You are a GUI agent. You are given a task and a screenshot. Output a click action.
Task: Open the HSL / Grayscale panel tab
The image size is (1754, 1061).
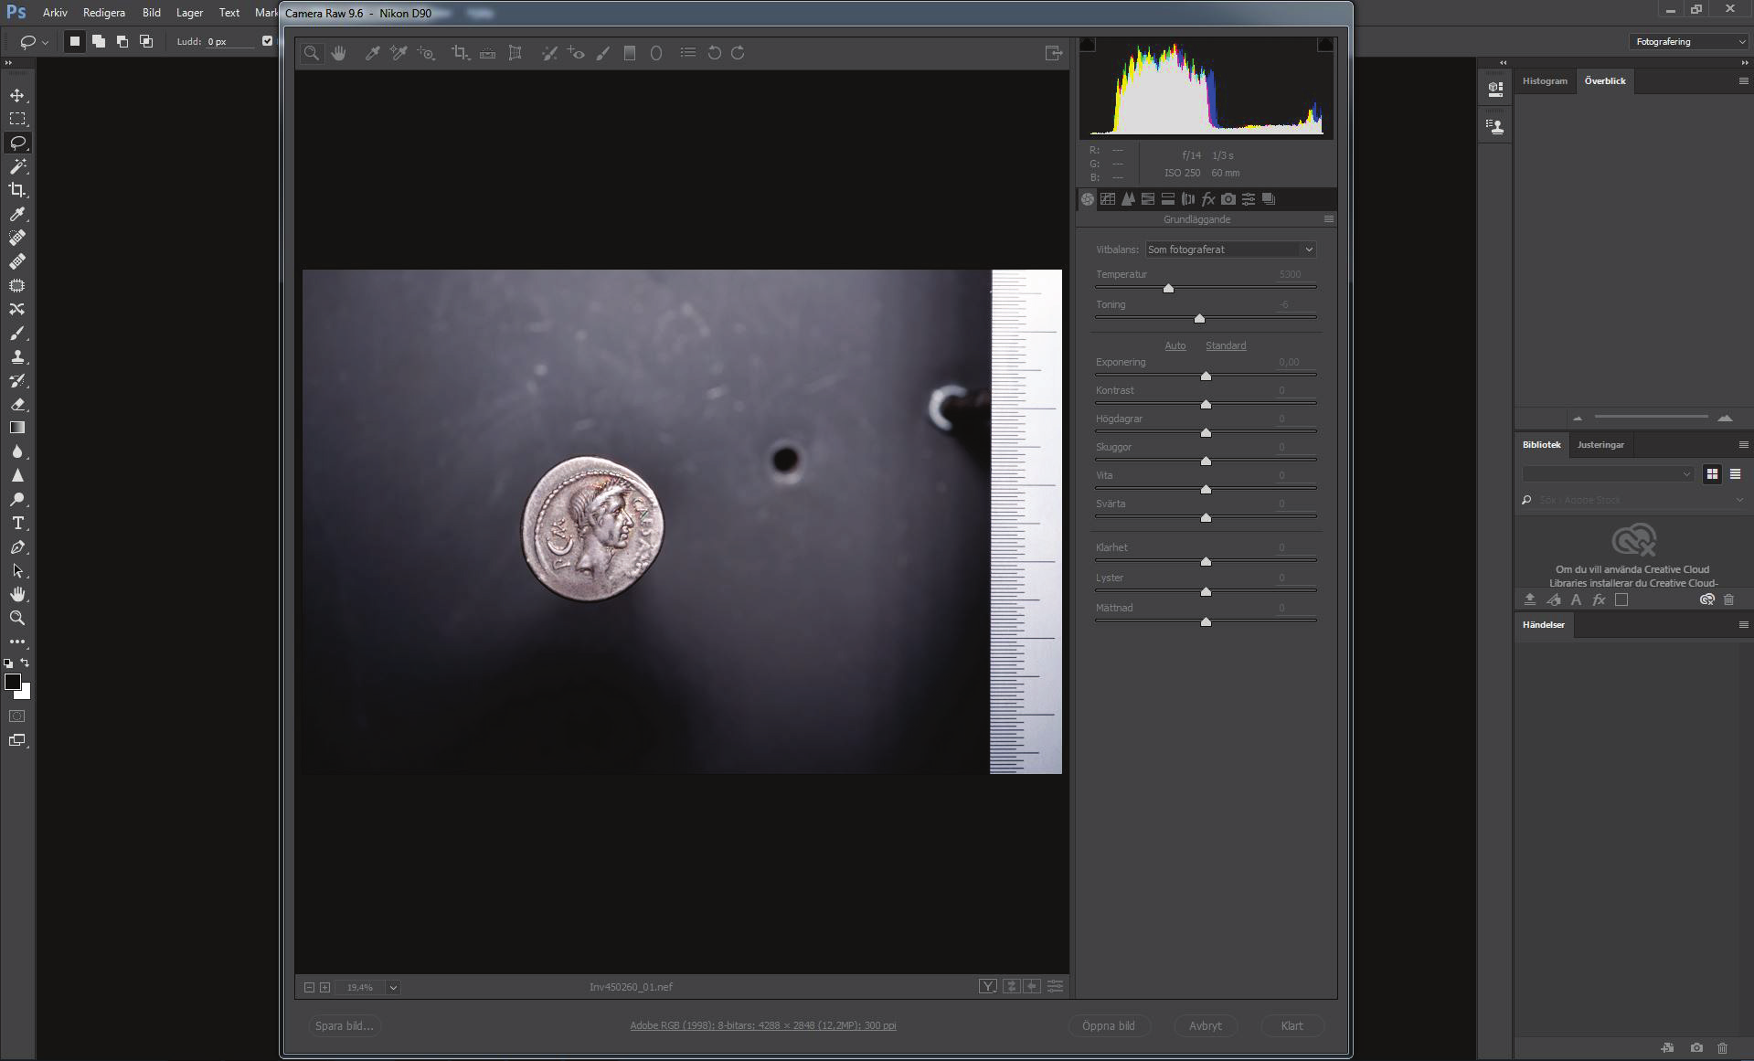(1148, 198)
